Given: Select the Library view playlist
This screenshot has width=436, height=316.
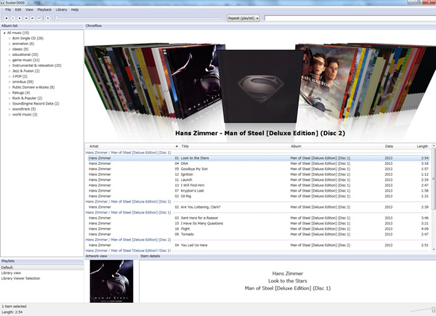Looking at the screenshot, I should point(11,273).
